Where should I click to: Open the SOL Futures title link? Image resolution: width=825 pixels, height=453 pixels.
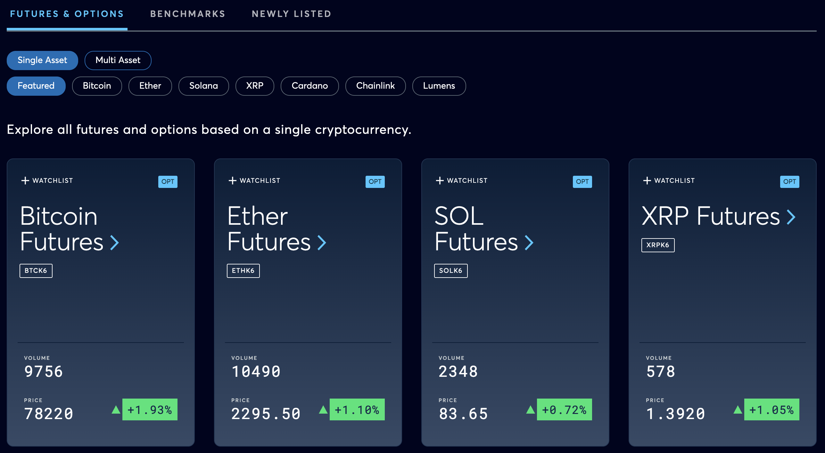tap(476, 229)
